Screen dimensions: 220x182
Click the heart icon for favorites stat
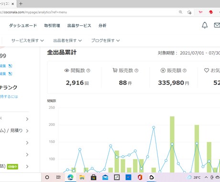207,70
